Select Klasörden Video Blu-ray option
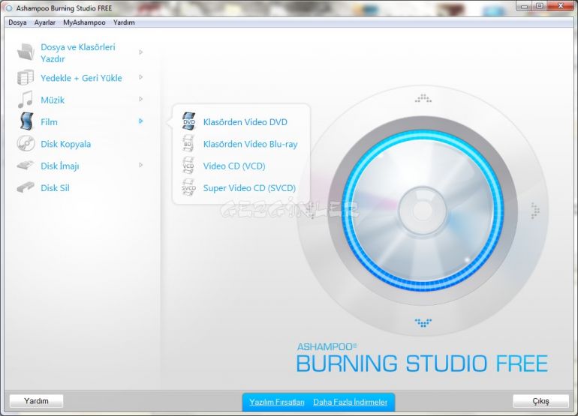578x416 pixels. [250, 144]
